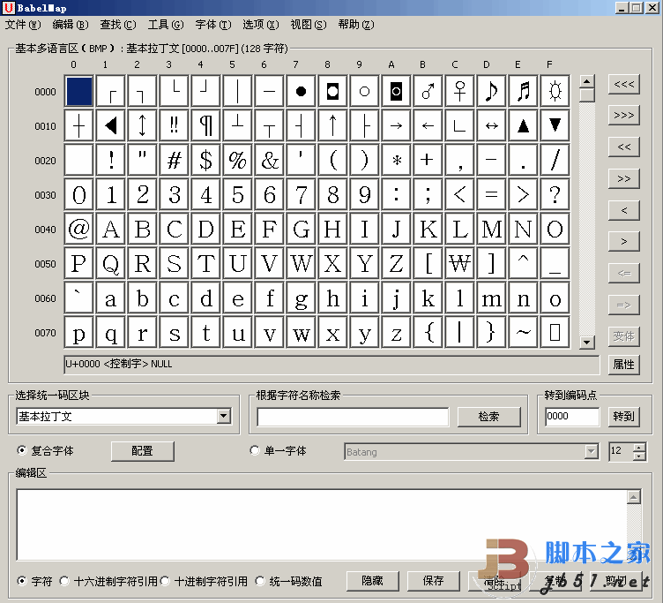Select the percent sign character cell
Image resolution: width=663 pixels, height=603 pixels.
pyautogui.click(x=238, y=160)
